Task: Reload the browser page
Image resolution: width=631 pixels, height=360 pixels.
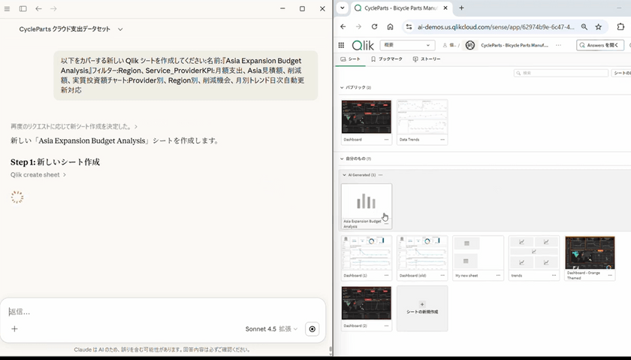Action: [x=374, y=26]
